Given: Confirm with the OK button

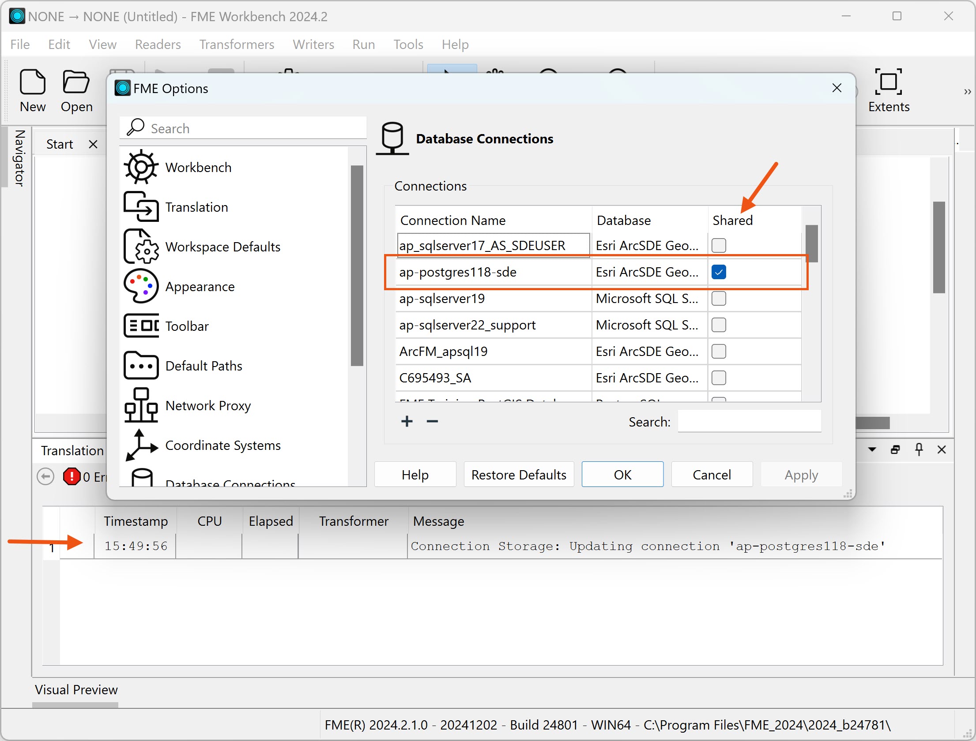Looking at the screenshot, I should [x=622, y=475].
